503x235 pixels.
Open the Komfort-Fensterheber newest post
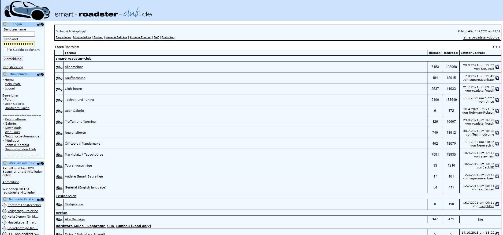tap(24, 205)
